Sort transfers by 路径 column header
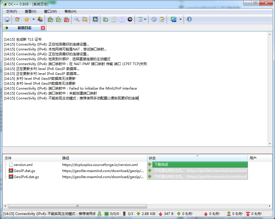 click(104, 158)
